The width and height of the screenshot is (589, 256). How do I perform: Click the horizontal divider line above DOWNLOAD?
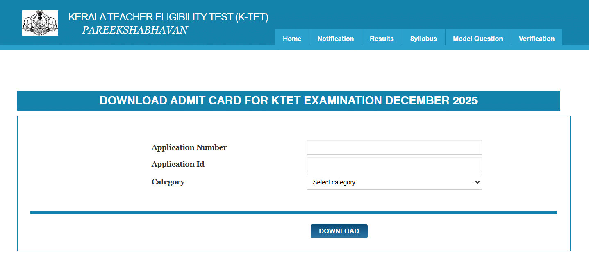[293, 212]
